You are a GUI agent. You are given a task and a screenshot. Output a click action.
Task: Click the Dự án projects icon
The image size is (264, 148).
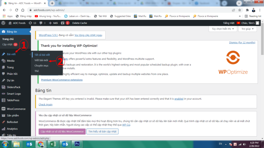point(3,80)
